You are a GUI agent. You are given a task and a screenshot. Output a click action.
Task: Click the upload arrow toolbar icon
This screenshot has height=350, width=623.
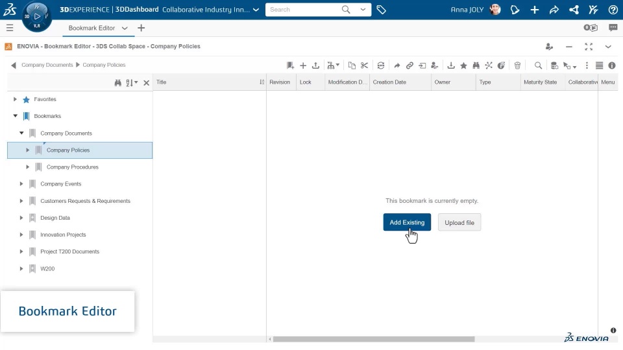316,65
